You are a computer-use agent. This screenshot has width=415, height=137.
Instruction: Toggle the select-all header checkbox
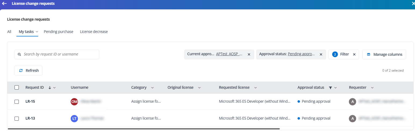tap(17, 87)
